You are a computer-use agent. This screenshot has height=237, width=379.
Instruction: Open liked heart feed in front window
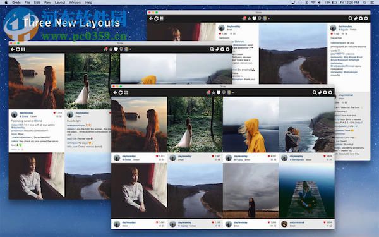pyautogui.click(x=219, y=92)
